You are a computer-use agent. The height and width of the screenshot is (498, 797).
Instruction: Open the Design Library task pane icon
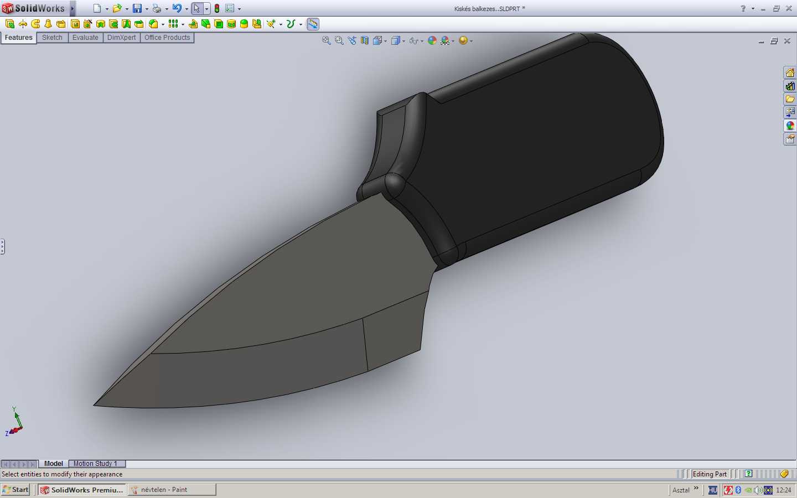pyautogui.click(x=790, y=86)
